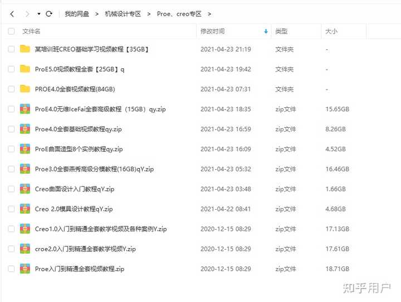Navigate to 我的网盘 breadcrumb
401x302 pixels.
(x=77, y=14)
